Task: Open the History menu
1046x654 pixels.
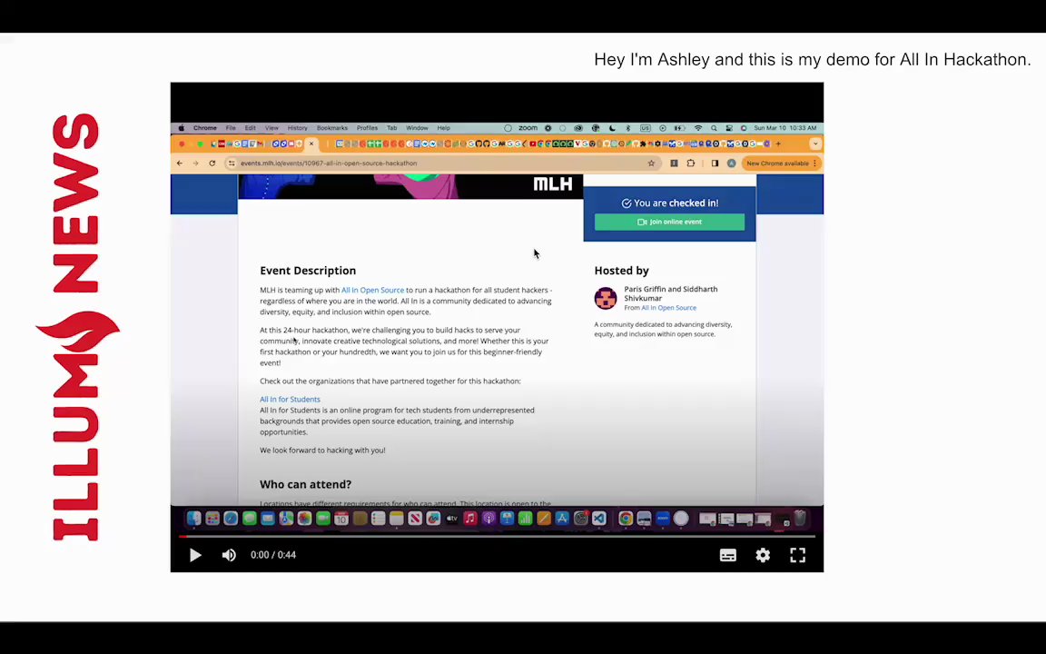Action: coord(298,128)
